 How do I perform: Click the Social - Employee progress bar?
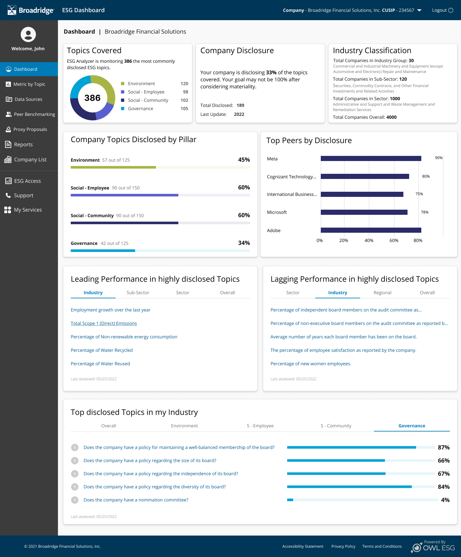[160, 195]
